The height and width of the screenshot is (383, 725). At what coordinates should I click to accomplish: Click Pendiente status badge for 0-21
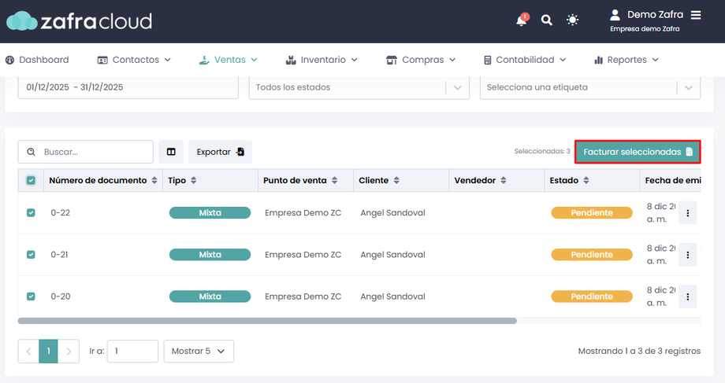point(592,255)
